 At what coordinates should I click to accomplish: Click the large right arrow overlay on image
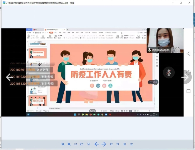click(185, 77)
